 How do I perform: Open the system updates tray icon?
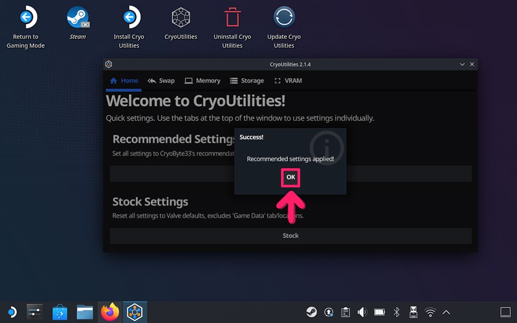tap(329, 312)
